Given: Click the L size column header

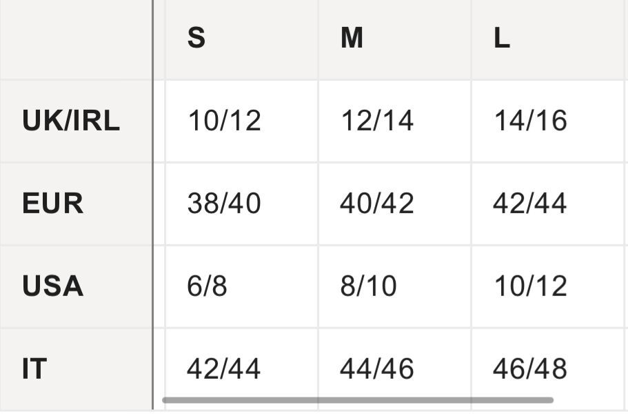Looking at the screenshot, I should pyautogui.click(x=502, y=39).
